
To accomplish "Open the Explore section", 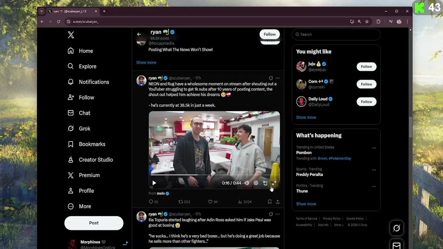I will [x=82, y=66].
